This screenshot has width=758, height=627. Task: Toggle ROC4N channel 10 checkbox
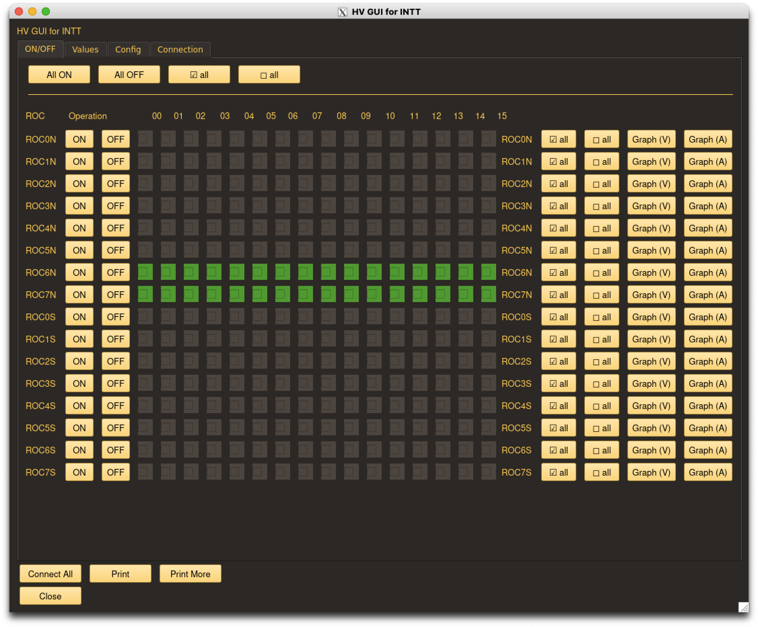[x=374, y=228]
